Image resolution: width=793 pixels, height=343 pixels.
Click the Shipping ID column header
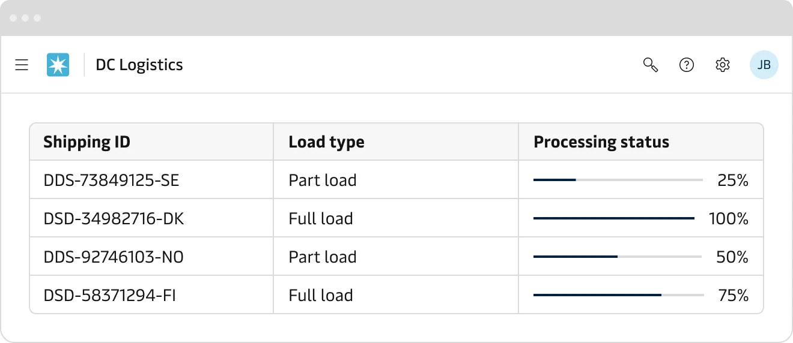[87, 142]
